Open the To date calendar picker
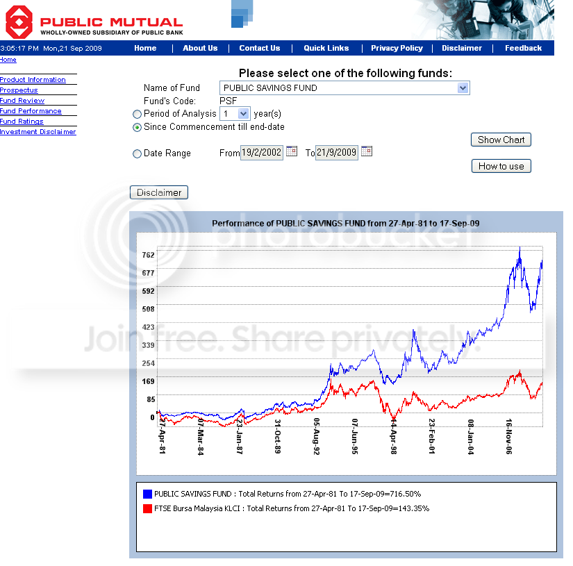 pos(367,151)
